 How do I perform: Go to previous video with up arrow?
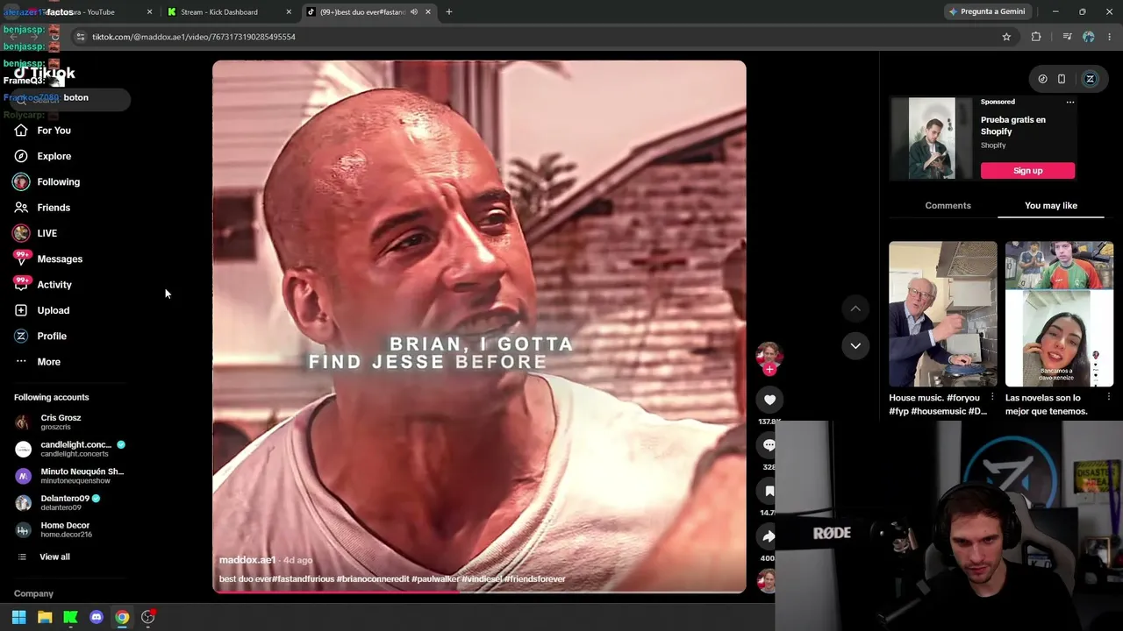click(x=855, y=308)
